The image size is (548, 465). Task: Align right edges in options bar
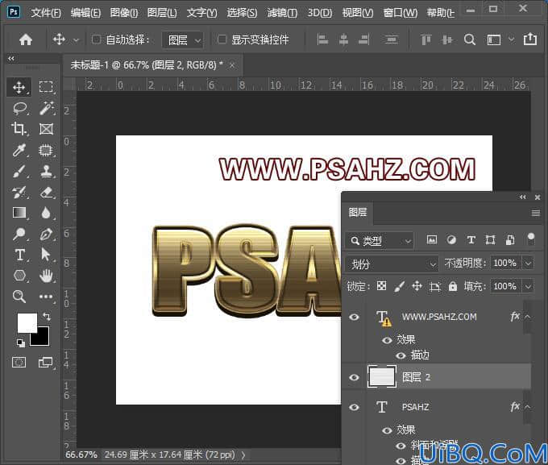coord(363,39)
